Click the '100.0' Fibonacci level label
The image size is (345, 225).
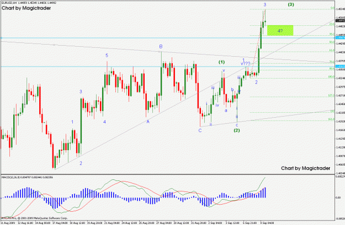coord(331,77)
